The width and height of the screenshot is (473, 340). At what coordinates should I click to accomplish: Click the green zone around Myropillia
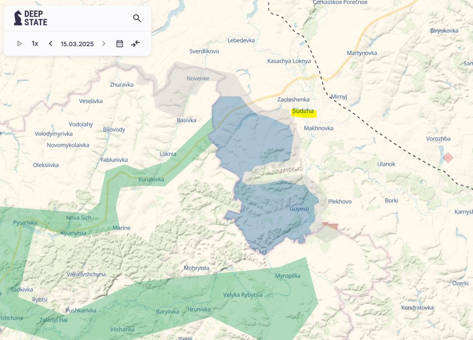[x=288, y=288]
